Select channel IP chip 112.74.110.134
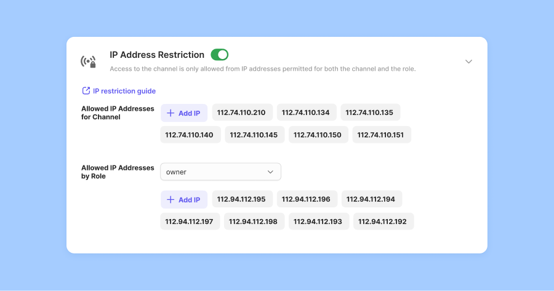This screenshot has width=554, height=291. pos(307,113)
